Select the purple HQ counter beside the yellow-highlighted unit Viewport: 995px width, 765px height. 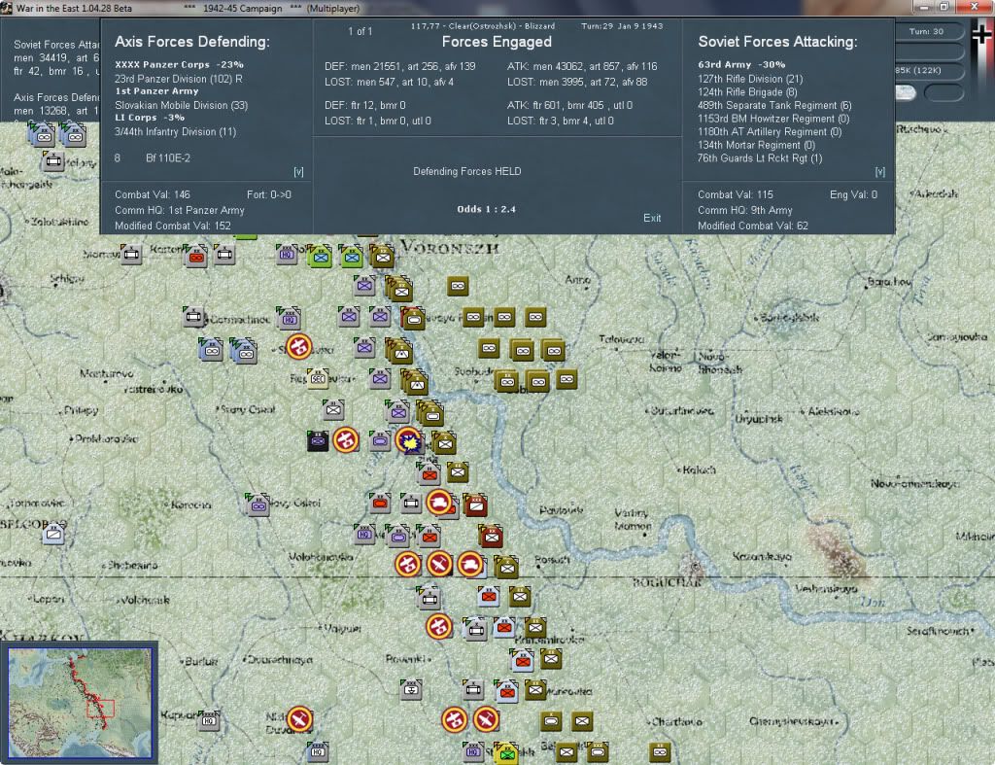(x=473, y=752)
